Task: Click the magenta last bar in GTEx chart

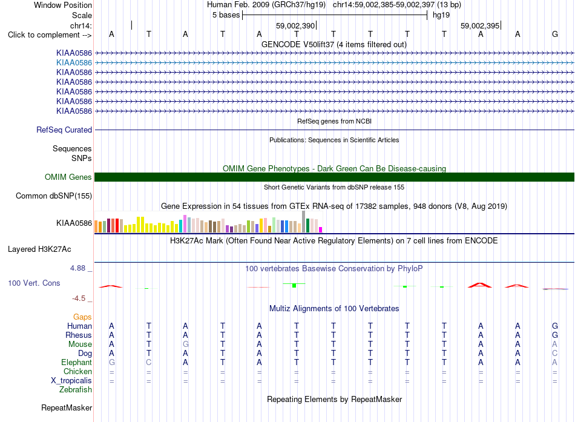Action: [x=320, y=229]
